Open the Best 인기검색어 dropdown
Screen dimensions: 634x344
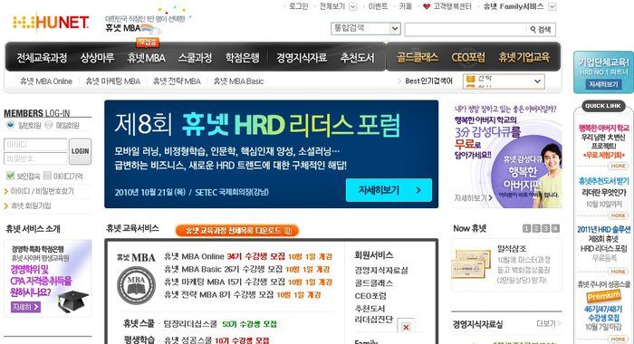[x=504, y=81]
